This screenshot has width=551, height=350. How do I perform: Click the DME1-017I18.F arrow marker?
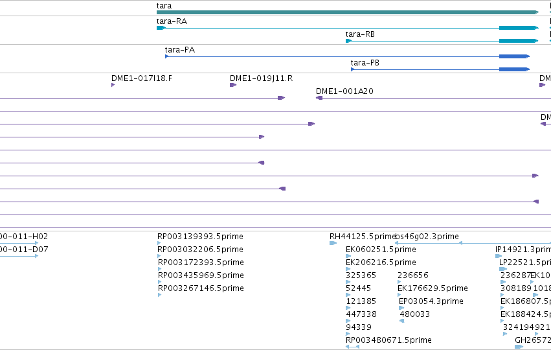[x=113, y=85]
